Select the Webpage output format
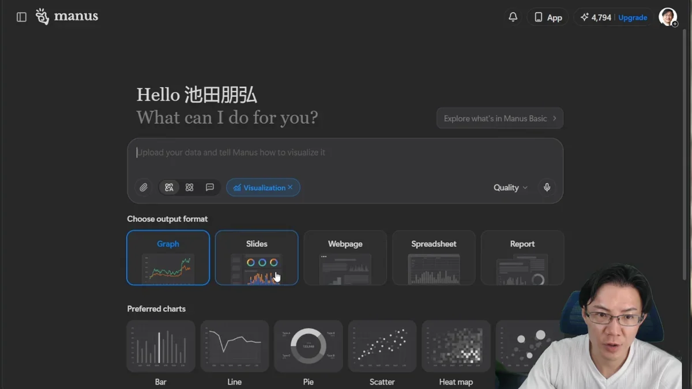 pos(345,258)
